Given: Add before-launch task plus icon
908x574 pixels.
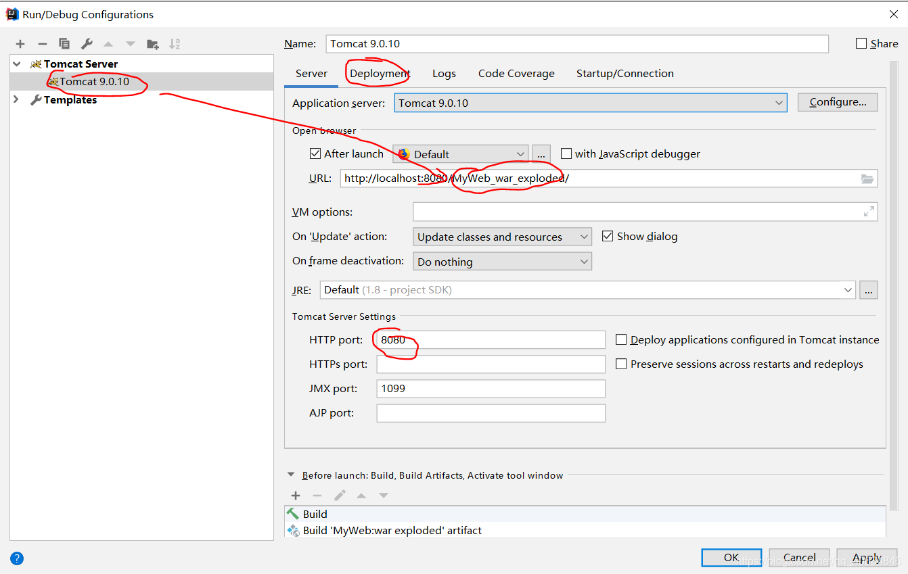Looking at the screenshot, I should click(296, 496).
